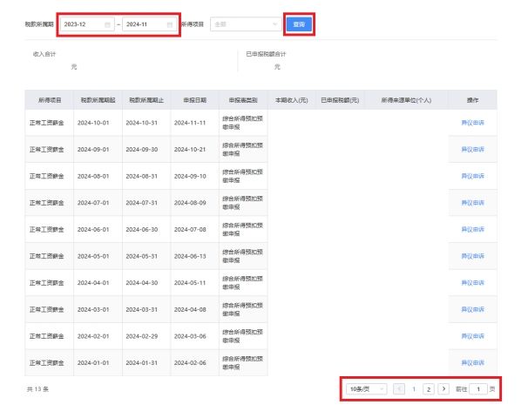Click 异议申诉 for the 2024-06-01 row
The width and height of the screenshot is (528, 418).
(x=472, y=229)
